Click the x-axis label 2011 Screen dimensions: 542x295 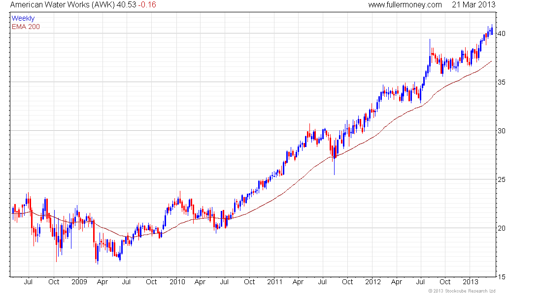pyautogui.click(x=275, y=282)
